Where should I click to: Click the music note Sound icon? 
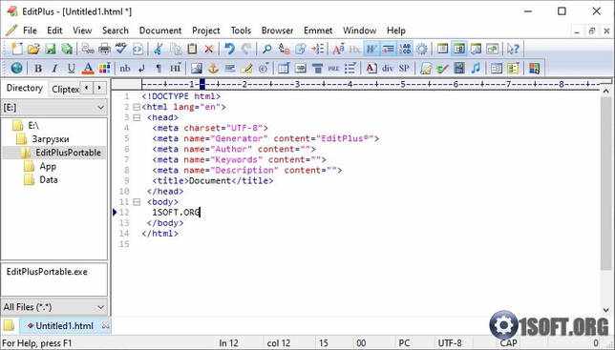pyautogui.click(x=476, y=68)
